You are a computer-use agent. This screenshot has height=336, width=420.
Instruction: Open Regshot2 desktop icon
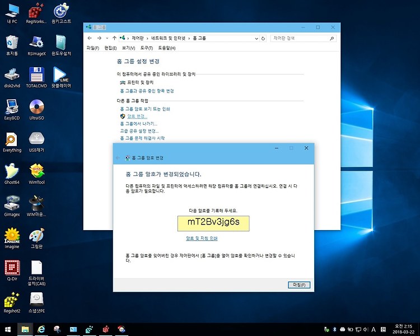(12, 303)
